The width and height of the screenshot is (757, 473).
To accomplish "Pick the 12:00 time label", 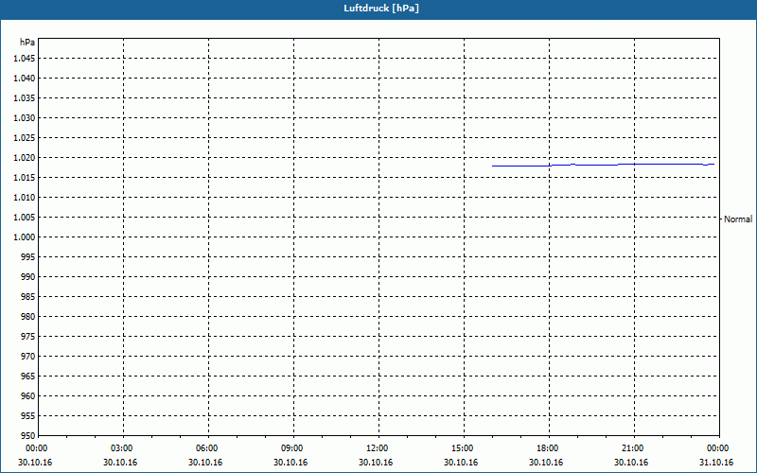I will (x=377, y=448).
